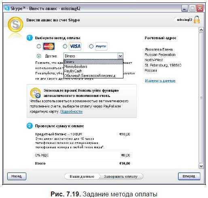
Task: Click the Вперед button
Action: [189, 176]
